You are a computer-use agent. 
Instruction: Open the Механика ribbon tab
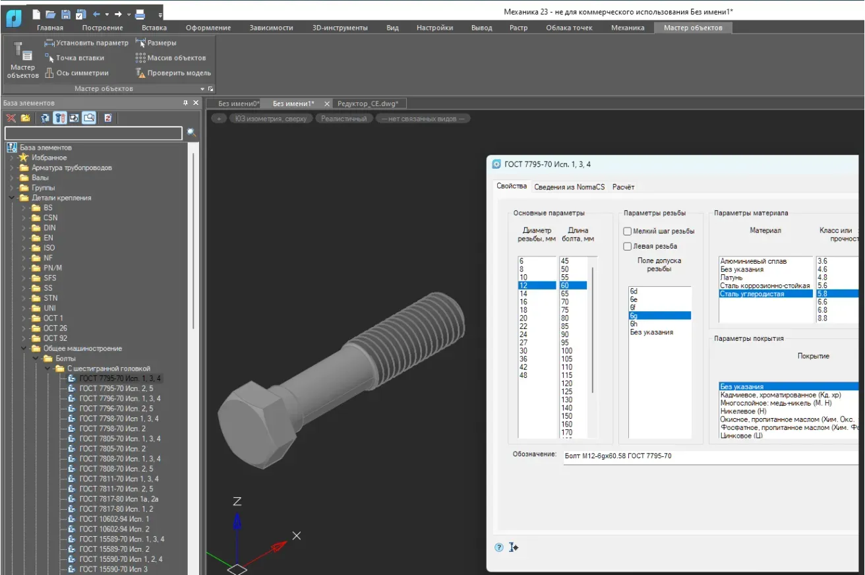click(x=627, y=28)
